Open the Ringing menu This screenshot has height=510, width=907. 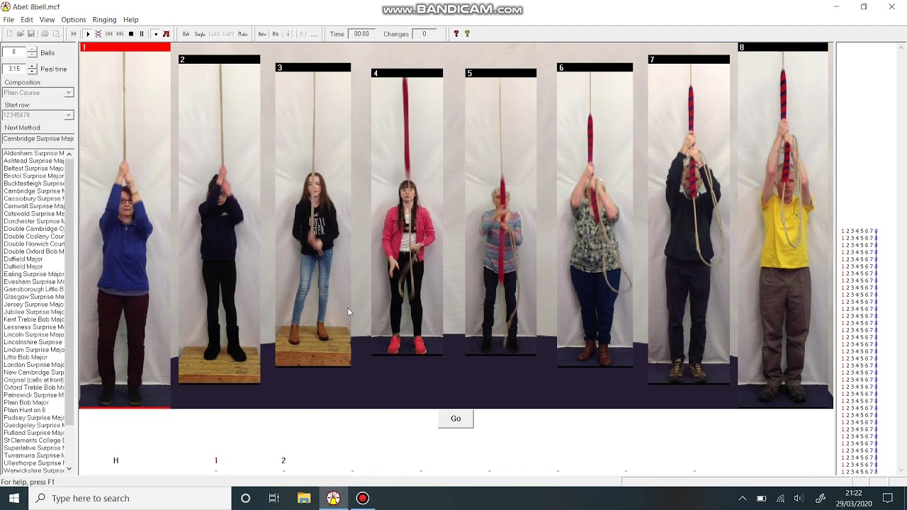click(x=104, y=20)
